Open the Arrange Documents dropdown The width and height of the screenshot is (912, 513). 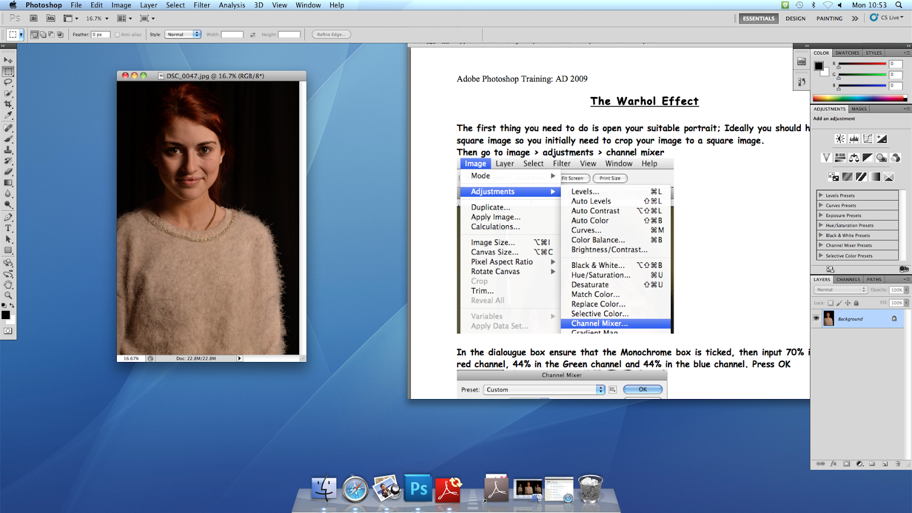(x=124, y=18)
